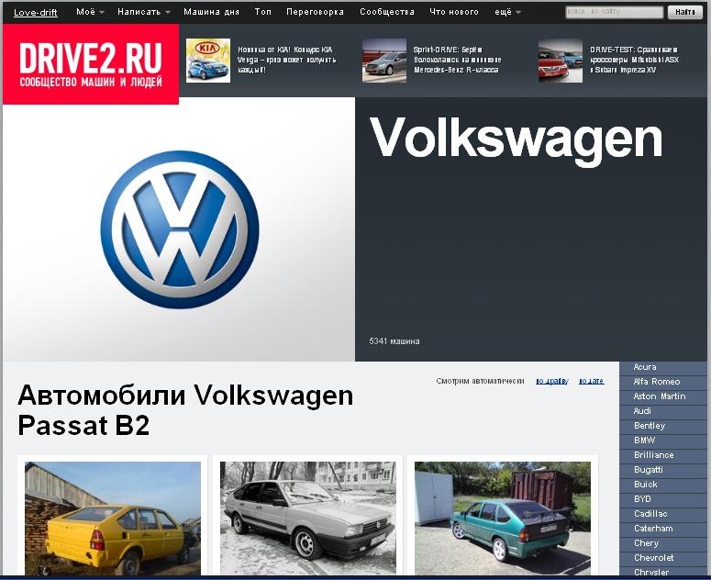Select Aston Martin in brand list
Screen dimensions: 711x580
tap(660, 396)
